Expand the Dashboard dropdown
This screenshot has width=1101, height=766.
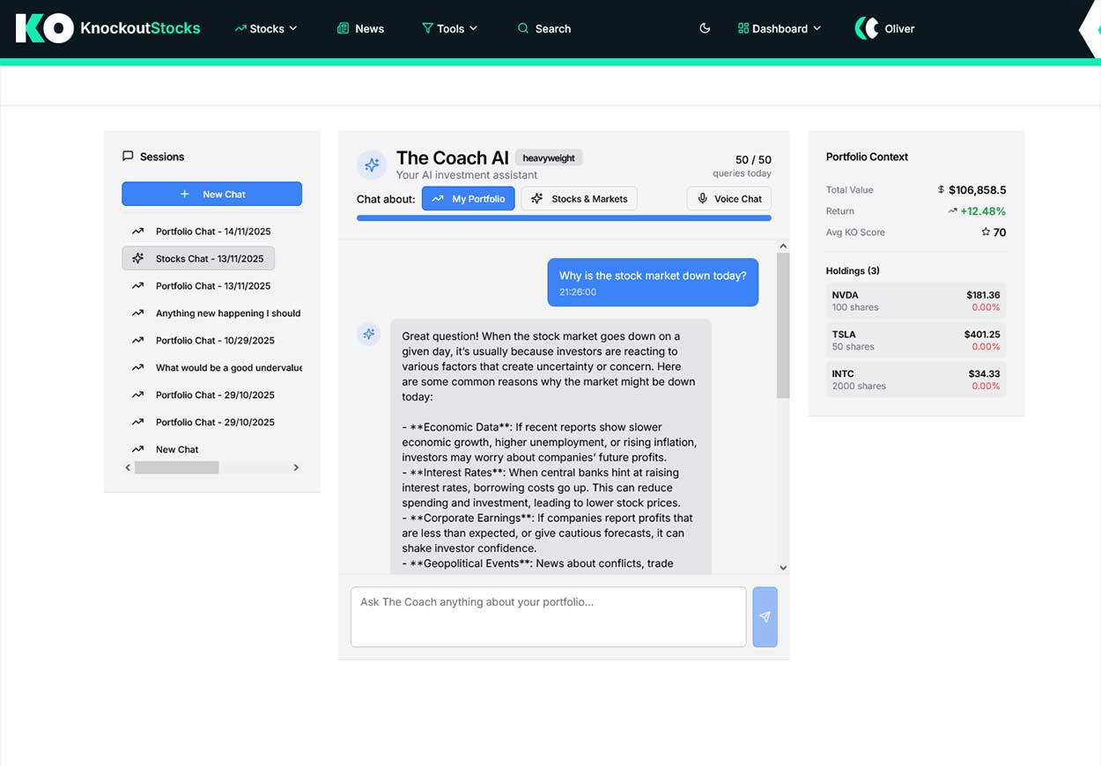point(780,28)
